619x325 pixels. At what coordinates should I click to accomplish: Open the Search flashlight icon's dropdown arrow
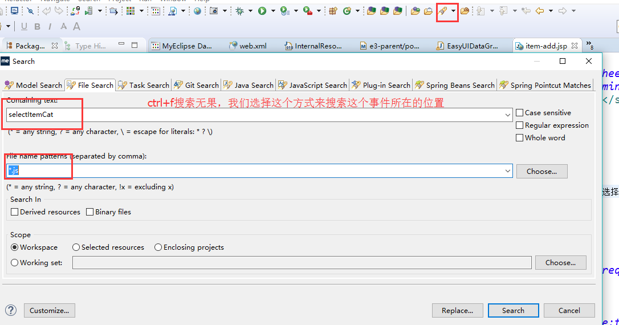click(x=453, y=11)
